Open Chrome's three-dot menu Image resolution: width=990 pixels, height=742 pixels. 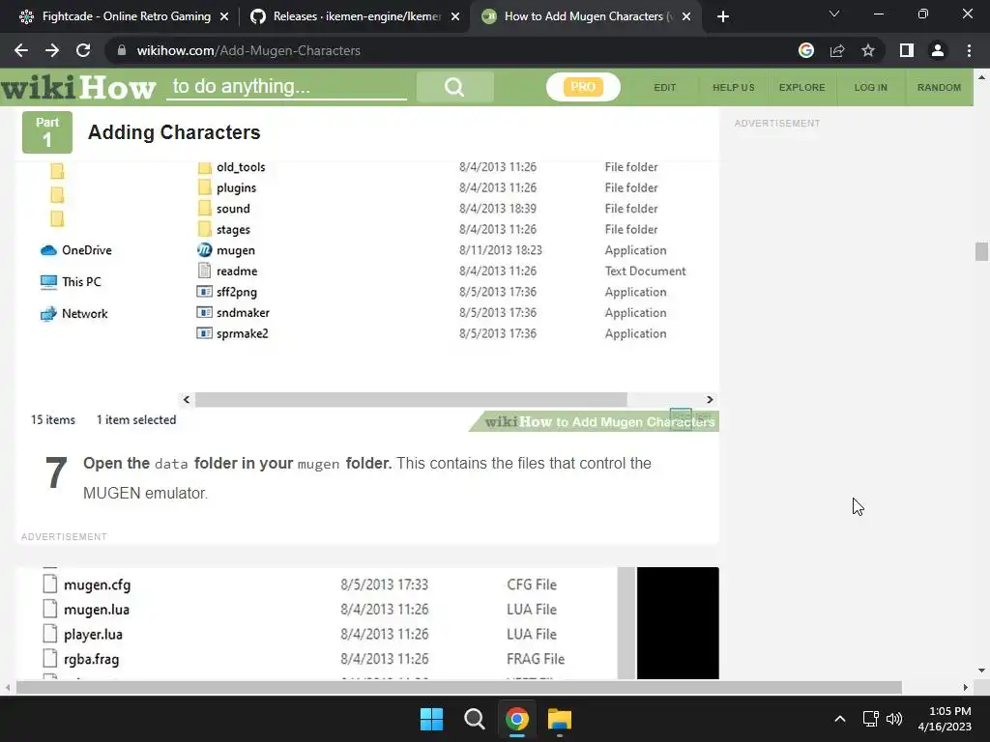pyautogui.click(x=969, y=50)
